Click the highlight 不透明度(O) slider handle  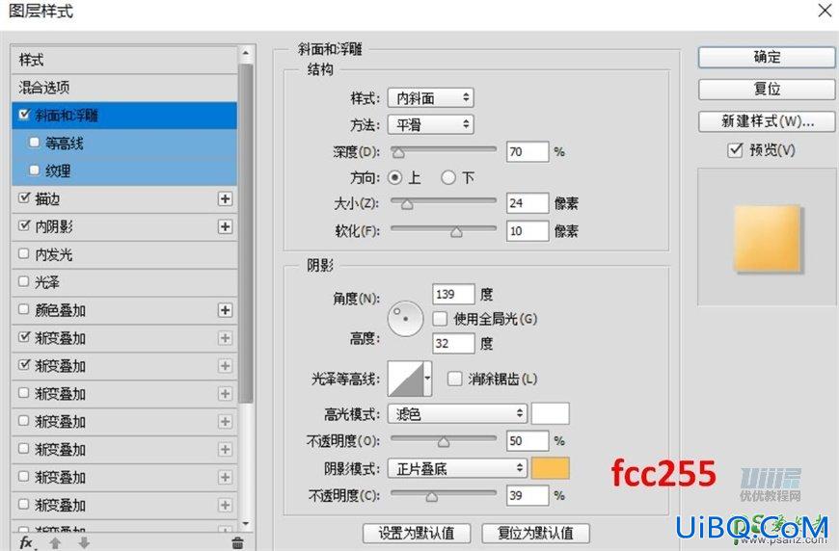pos(444,442)
